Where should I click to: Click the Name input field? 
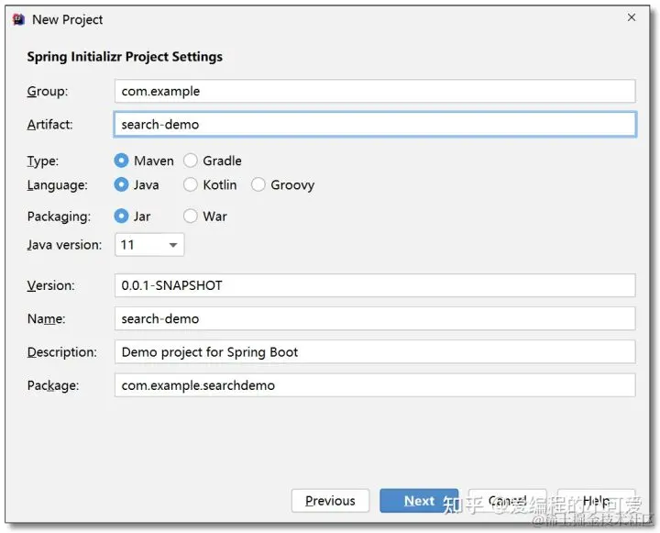coord(375,318)
